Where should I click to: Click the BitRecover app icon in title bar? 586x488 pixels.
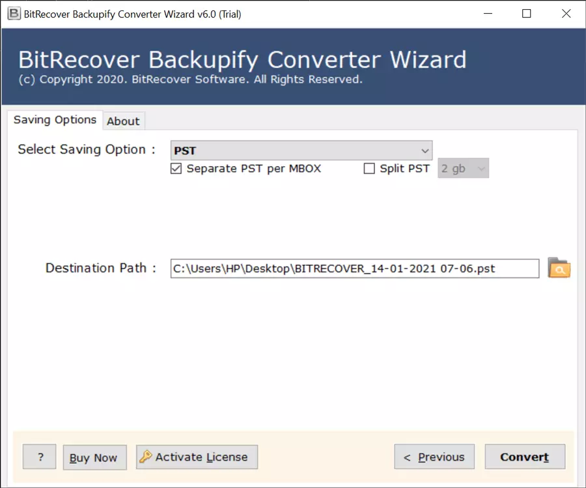tap(14, 14)
